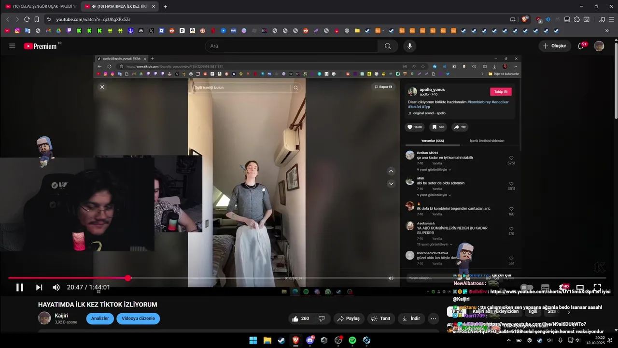Bookmark this page using toolbar bookmark icon
The image size is (618, 348).
tap(36, 19)
